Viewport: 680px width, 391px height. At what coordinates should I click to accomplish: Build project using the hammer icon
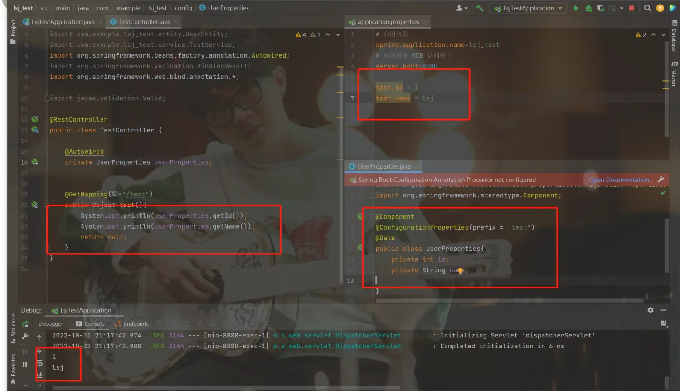480,8
